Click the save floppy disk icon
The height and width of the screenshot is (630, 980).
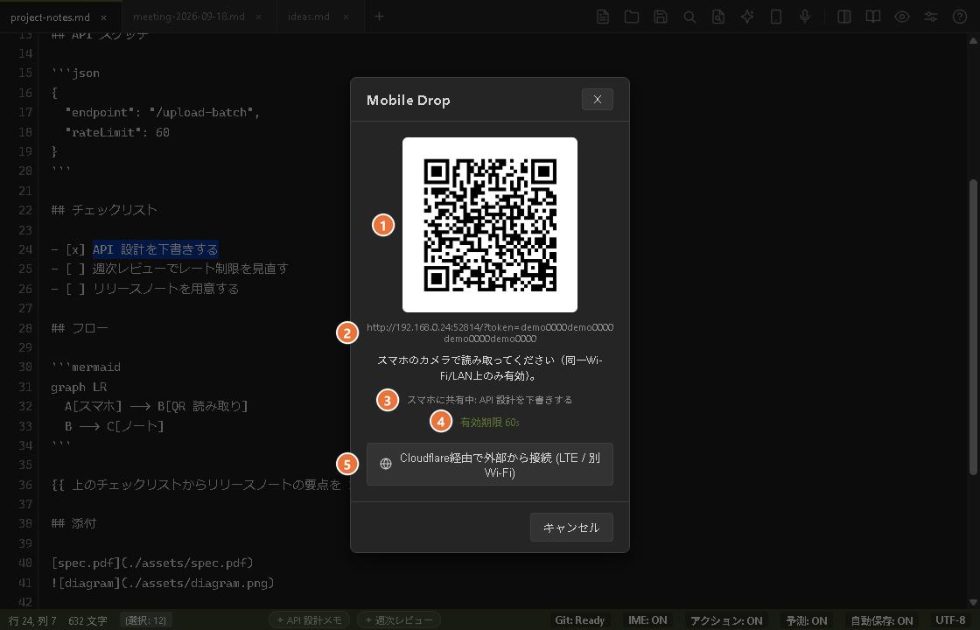661,17
